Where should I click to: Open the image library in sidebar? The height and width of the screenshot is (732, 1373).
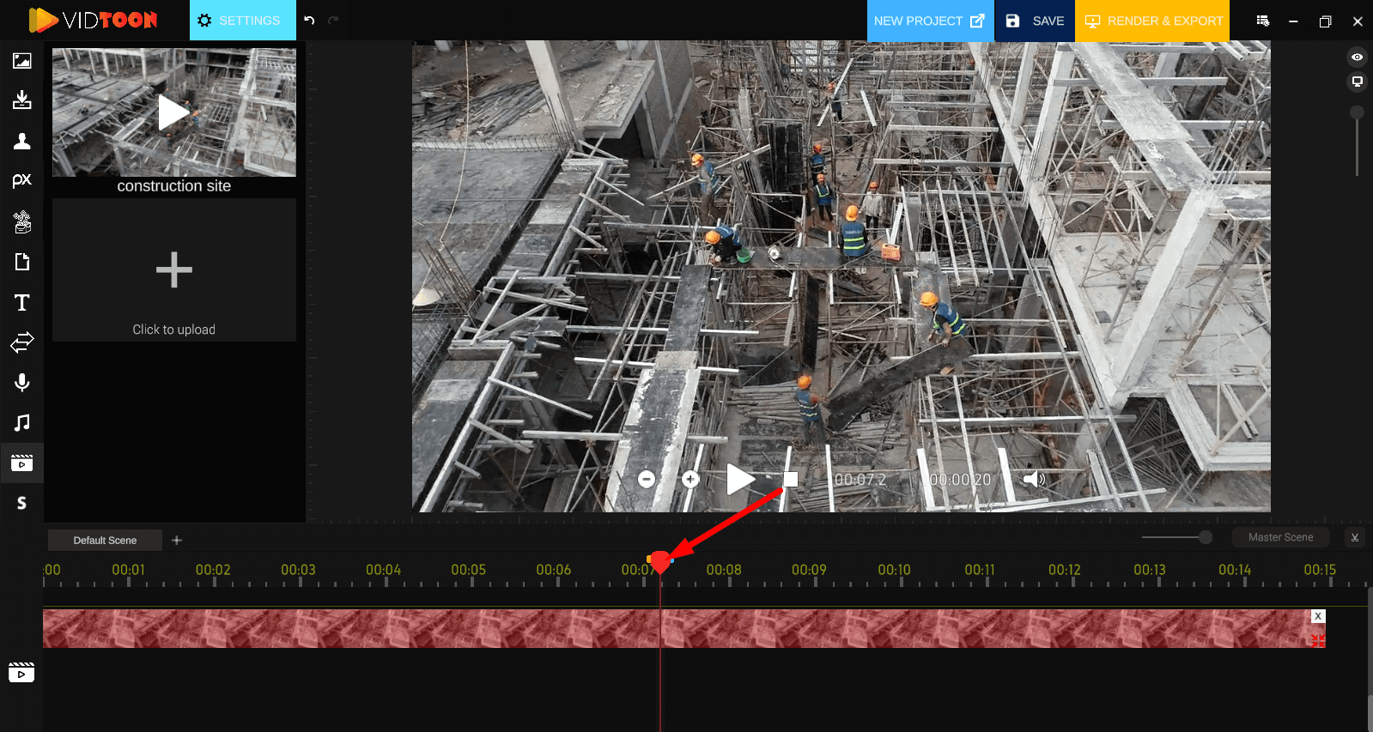(21, 61)
